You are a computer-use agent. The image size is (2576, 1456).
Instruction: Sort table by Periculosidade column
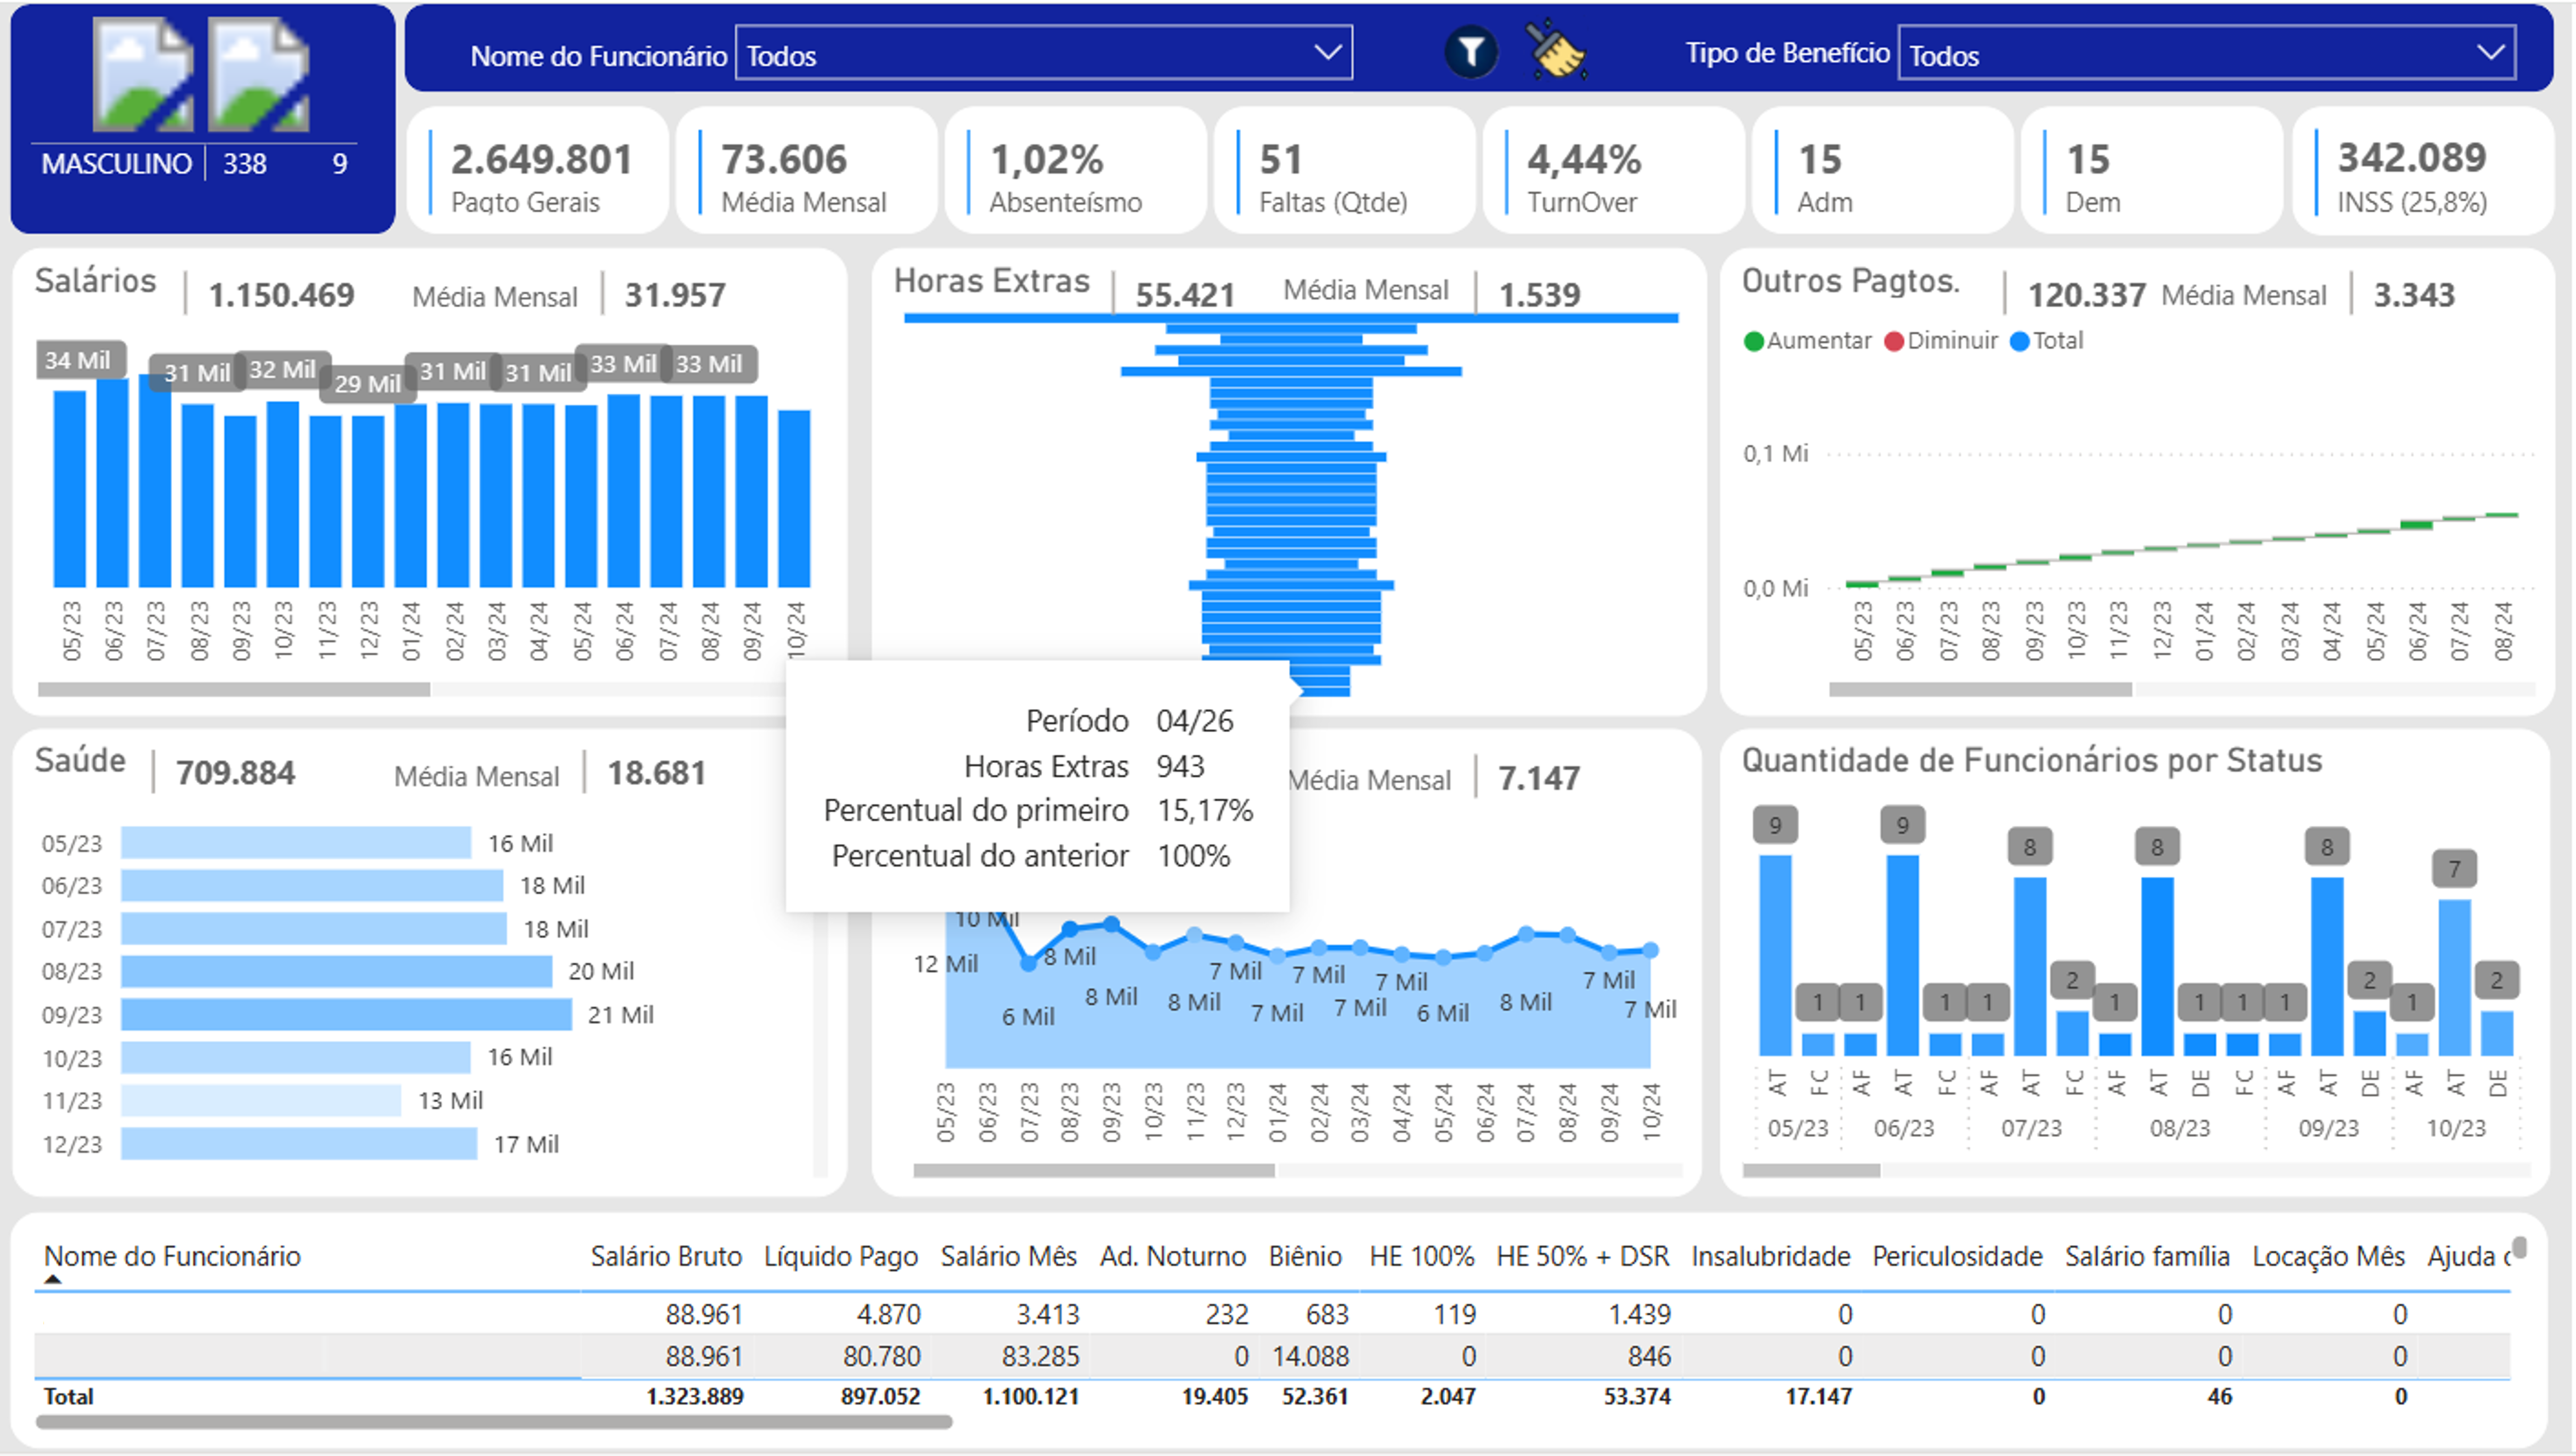1957,1256
